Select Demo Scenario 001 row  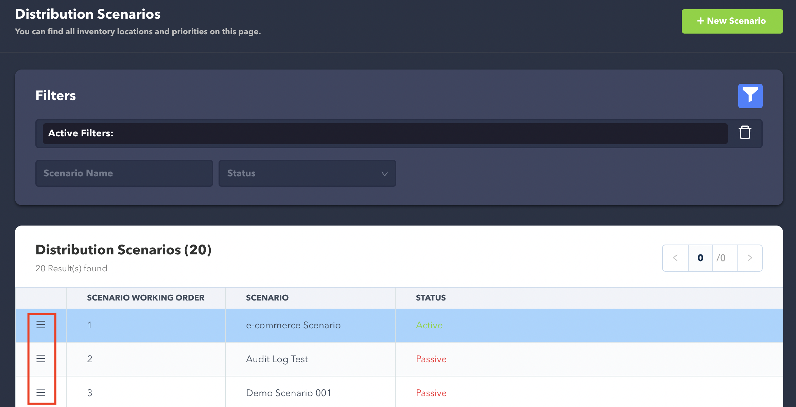(288, 393)
